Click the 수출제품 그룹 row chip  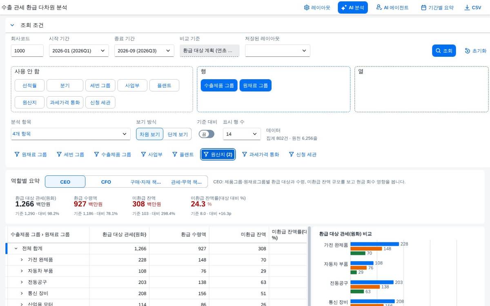[x=219, y=86]
